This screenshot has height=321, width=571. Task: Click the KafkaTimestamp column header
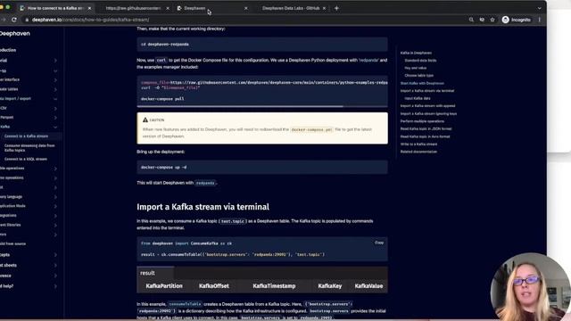click(274, 286)
